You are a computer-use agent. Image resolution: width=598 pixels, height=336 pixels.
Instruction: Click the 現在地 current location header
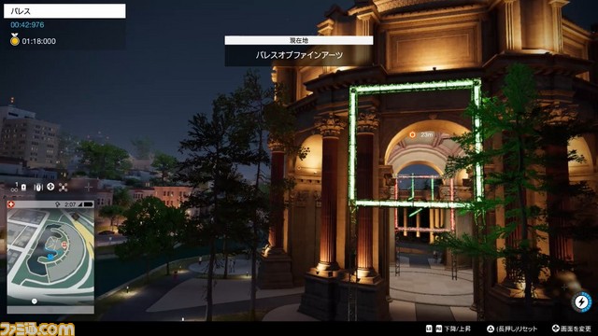tap(299, 40)
